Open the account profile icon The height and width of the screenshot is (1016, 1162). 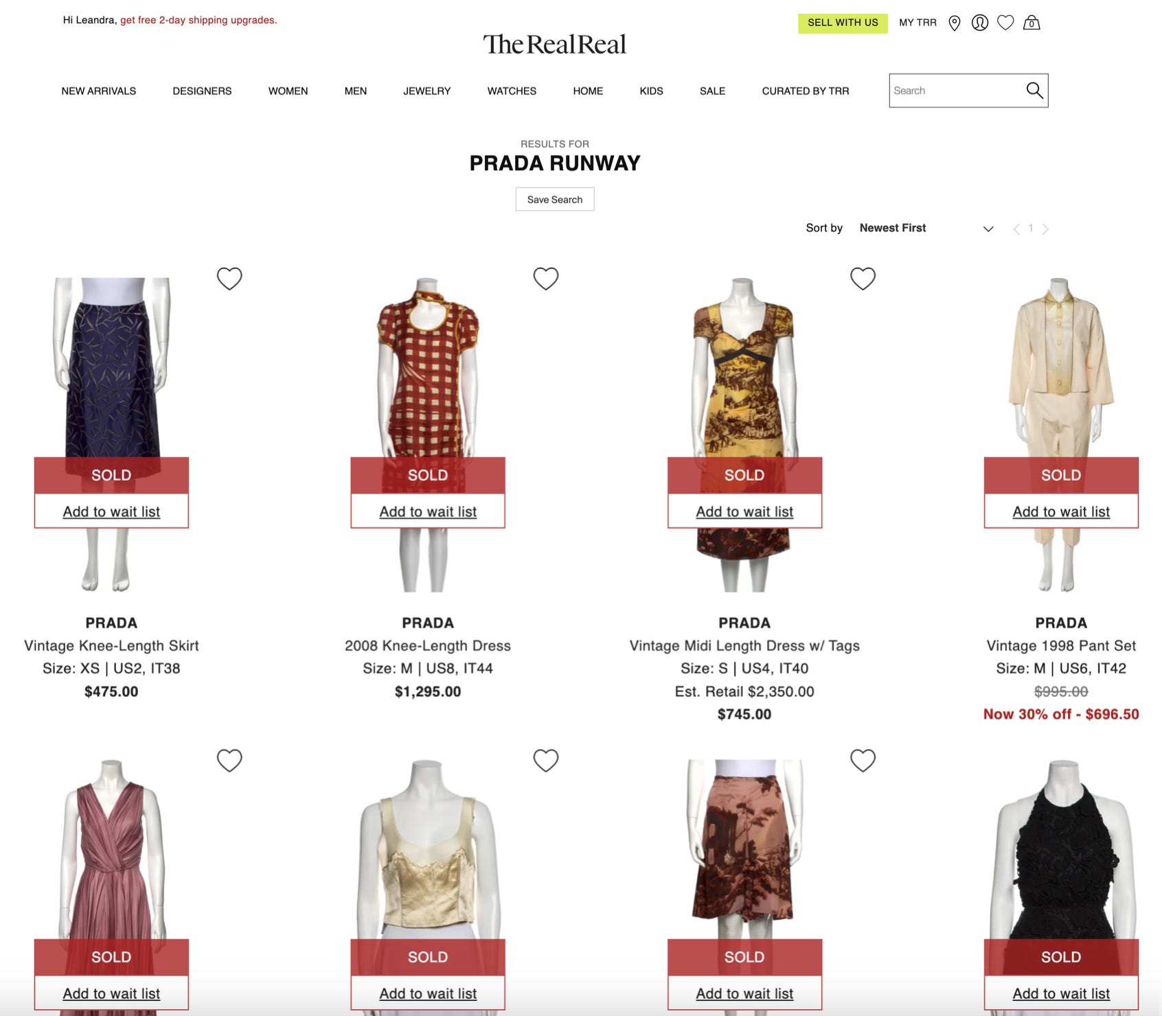(x=980, y=23)
